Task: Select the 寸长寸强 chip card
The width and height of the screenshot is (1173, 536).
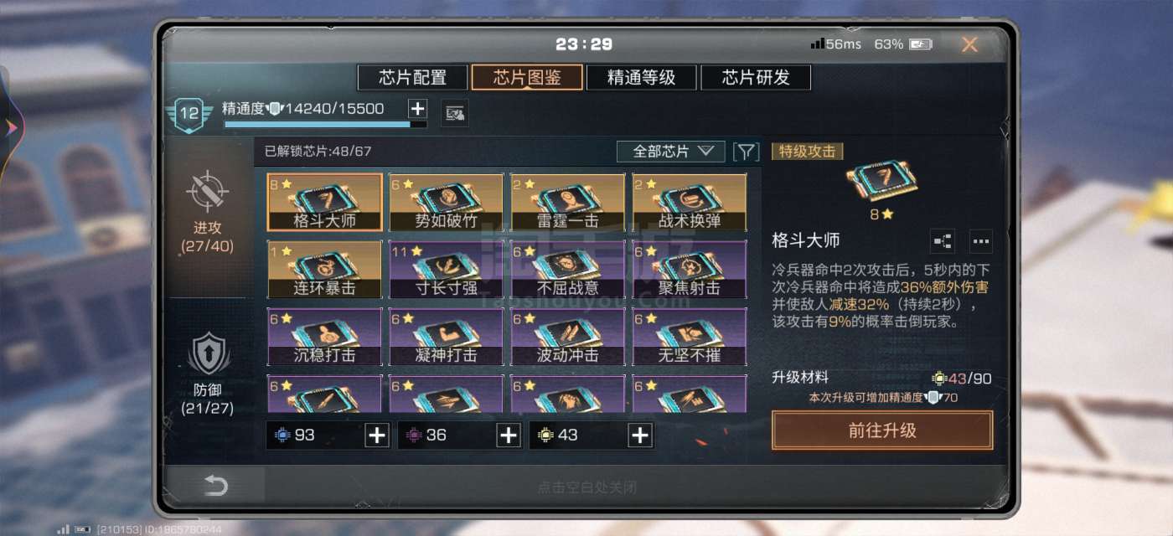Action: (446, 269)
